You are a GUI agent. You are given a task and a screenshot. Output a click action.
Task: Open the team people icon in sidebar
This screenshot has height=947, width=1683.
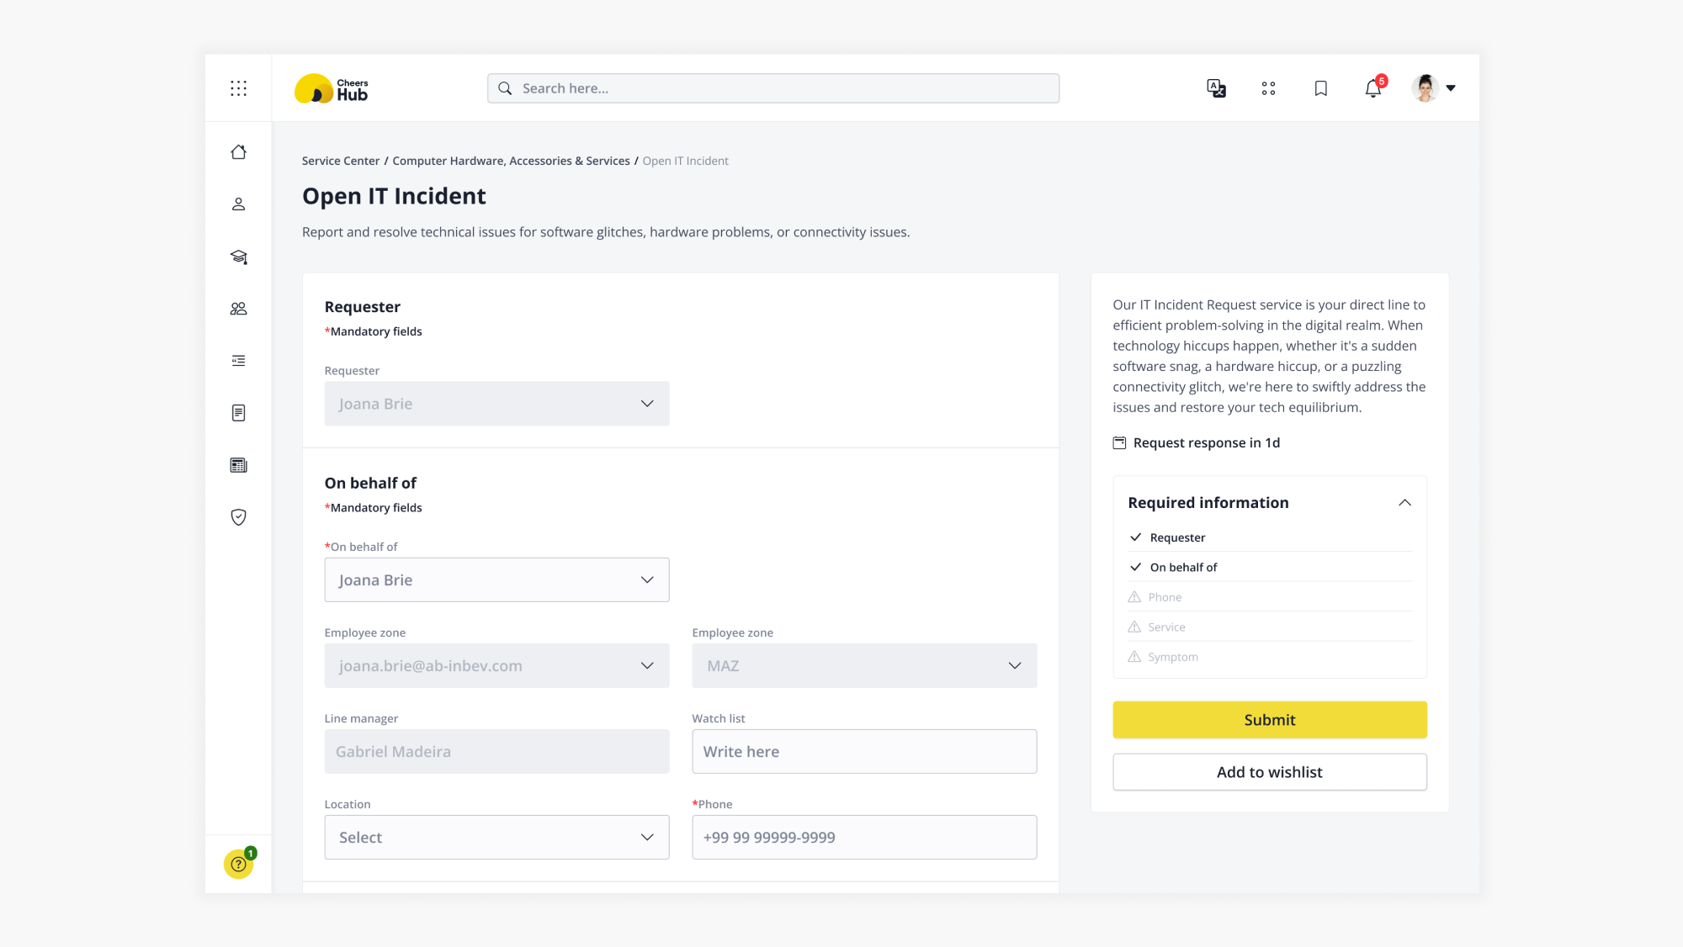pos(238,309)
